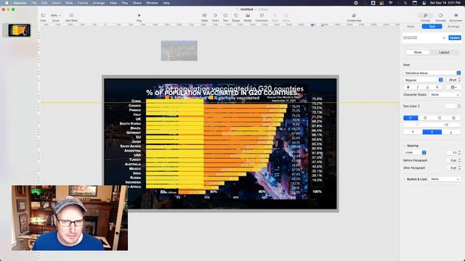Open the Document inspector

tap(456, 17)
